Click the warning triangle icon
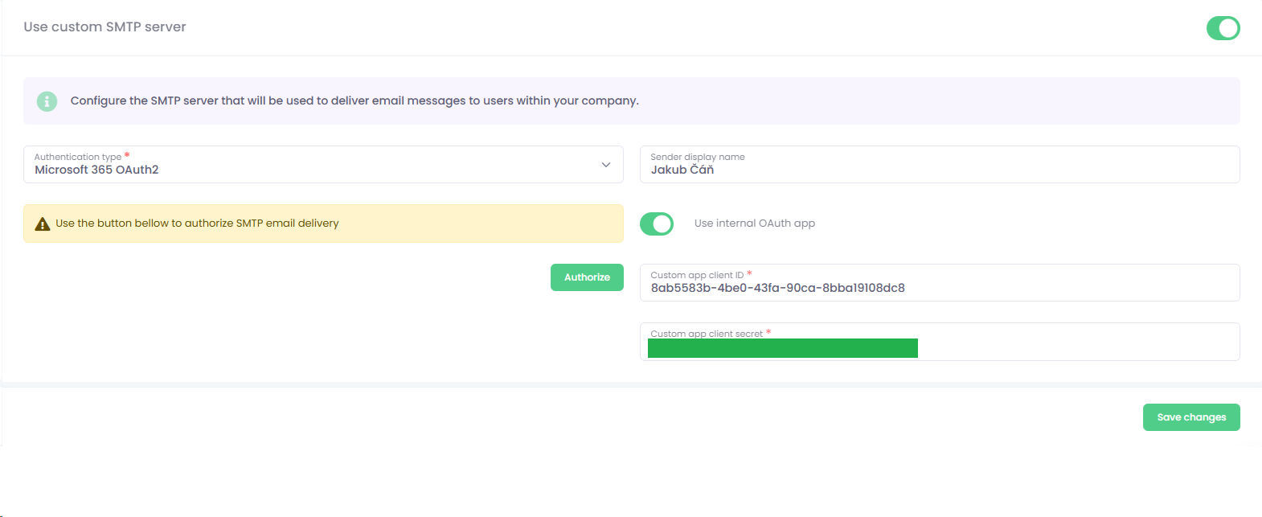 click(x=43, y=224)
